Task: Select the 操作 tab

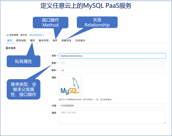Action: pyautogui.click(x=55, y=40)
